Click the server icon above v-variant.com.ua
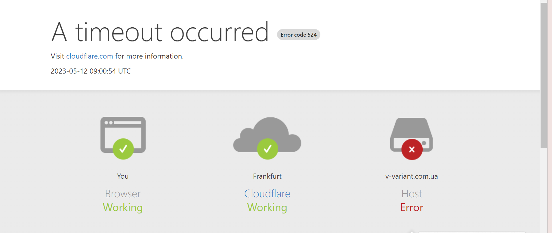The width and height of the screenshot is (552, 233). coord(412,138)
